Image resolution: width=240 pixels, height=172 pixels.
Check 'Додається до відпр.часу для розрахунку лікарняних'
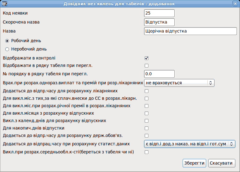147,91
